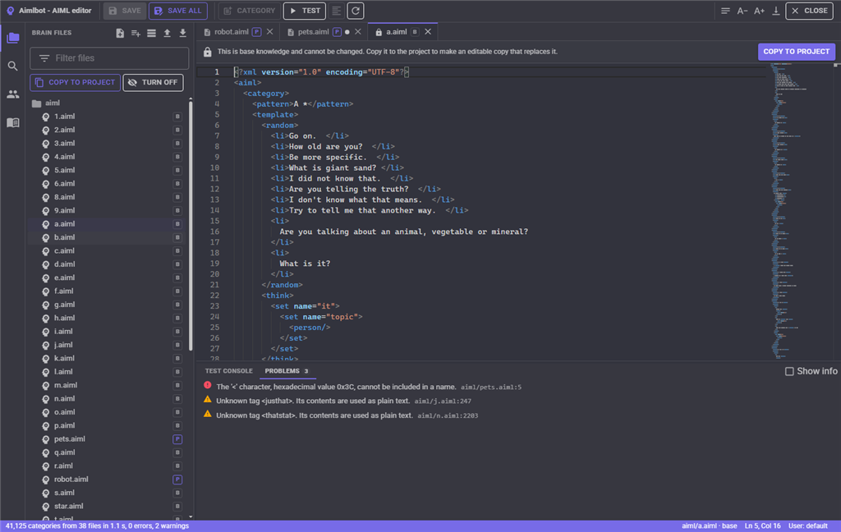The height and width of the screenshot is (532, 841).
Task: Click the new file icon in Brain Files
Action: click(120, 33)
